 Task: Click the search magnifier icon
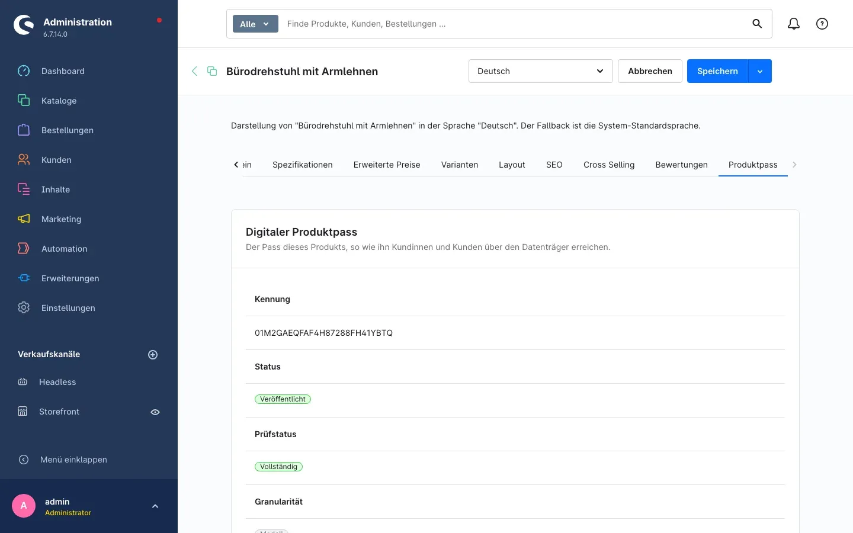pos(757,24)
